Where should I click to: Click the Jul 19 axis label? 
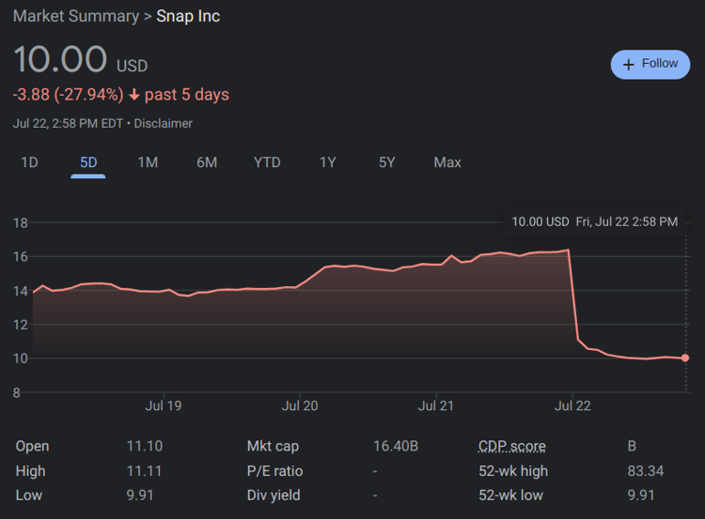click(164, 405)
